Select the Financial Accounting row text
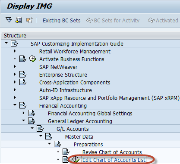Viewport: 180px width, 164px height. (63, 105)
